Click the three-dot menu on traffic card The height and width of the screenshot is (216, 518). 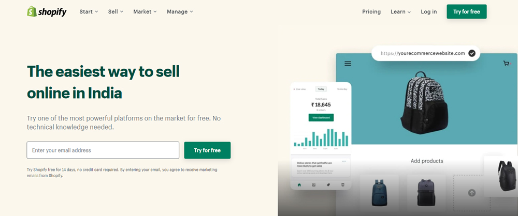[344, 161]
